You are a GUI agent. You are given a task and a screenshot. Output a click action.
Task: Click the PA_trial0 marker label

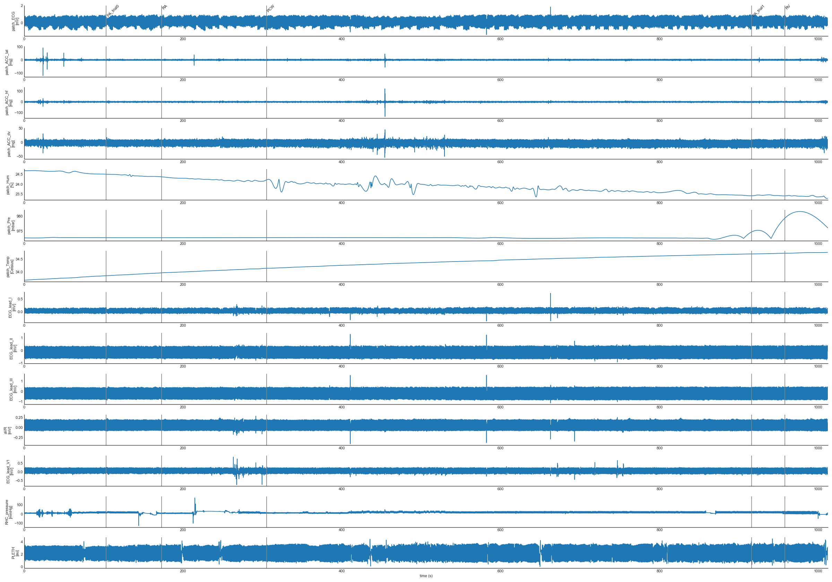tap(113, 11)
